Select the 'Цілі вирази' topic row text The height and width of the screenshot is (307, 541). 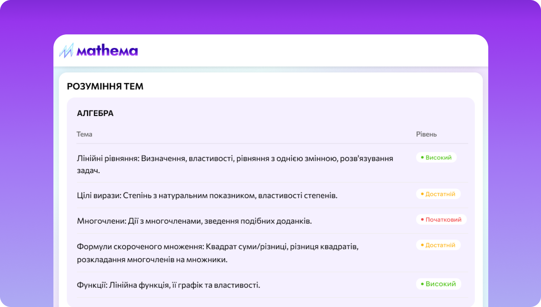pos(207,195)
